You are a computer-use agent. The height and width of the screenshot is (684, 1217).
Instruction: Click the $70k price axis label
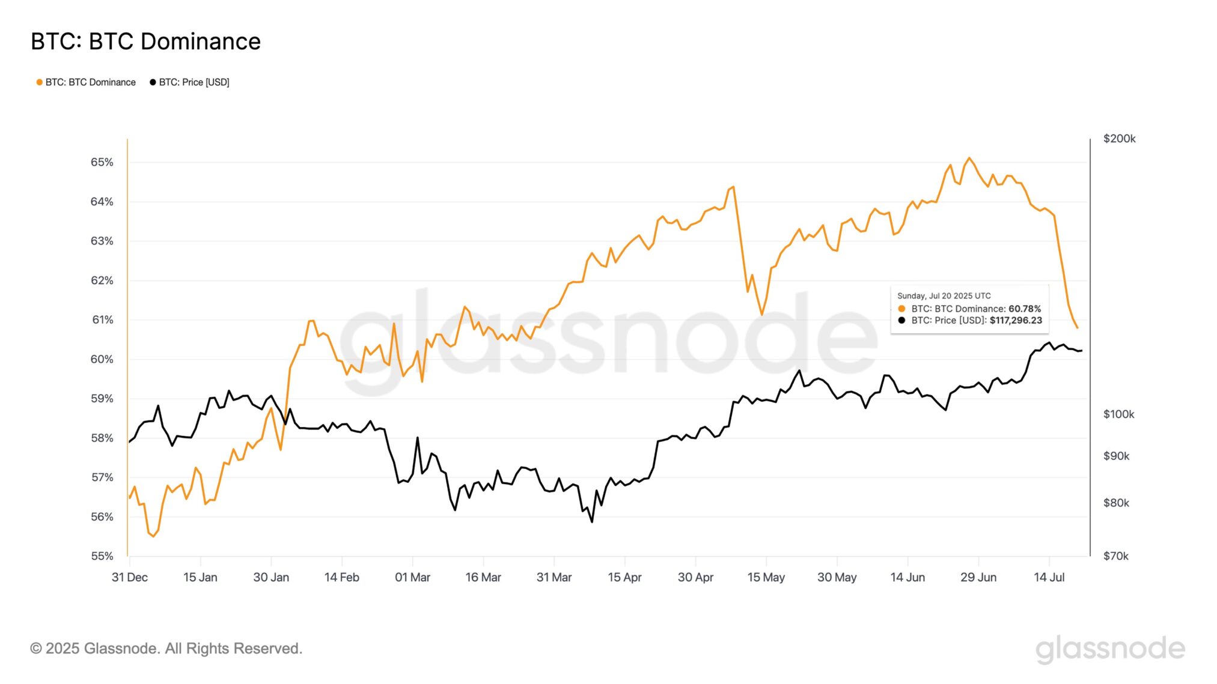1115,556
